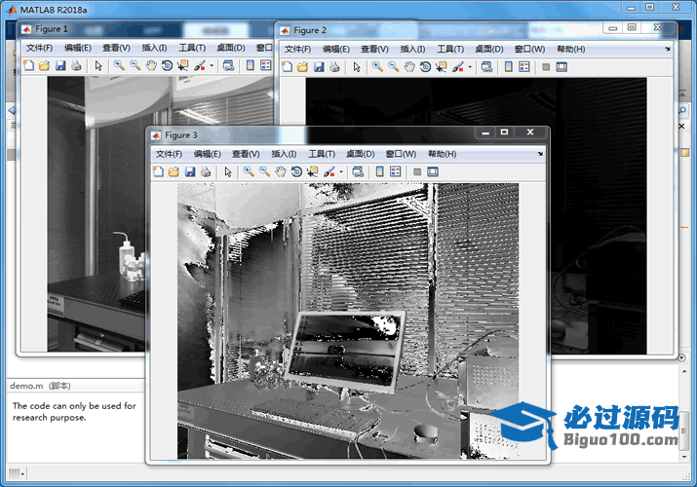Toggle Zoom In tool in Figure 3
This screenshot has height=487, width=697.
click(x=249, y=171)
